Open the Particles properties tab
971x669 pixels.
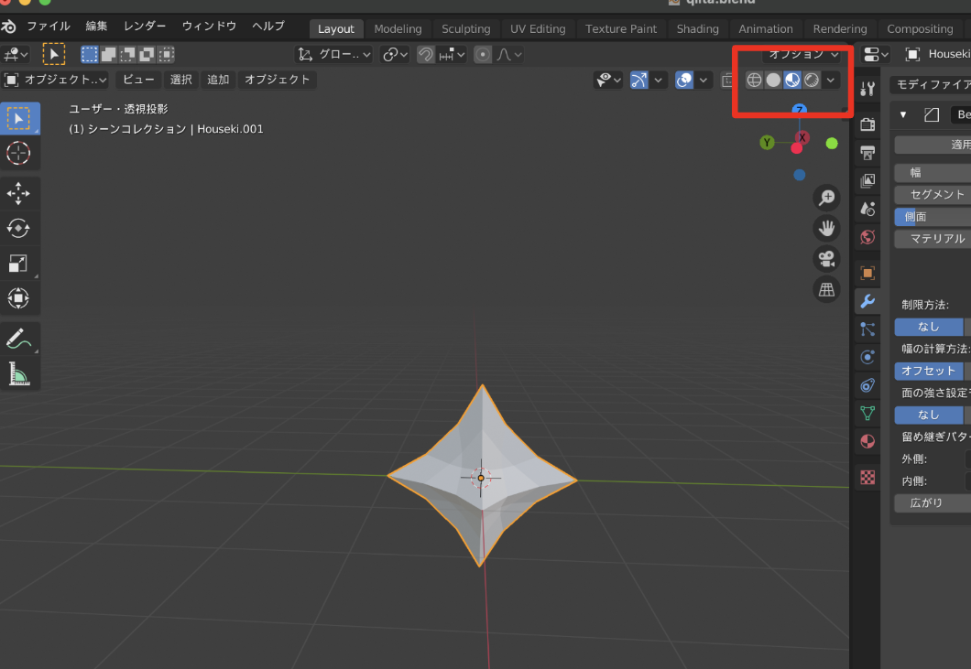pyautogui.click(x=867, y=329)
